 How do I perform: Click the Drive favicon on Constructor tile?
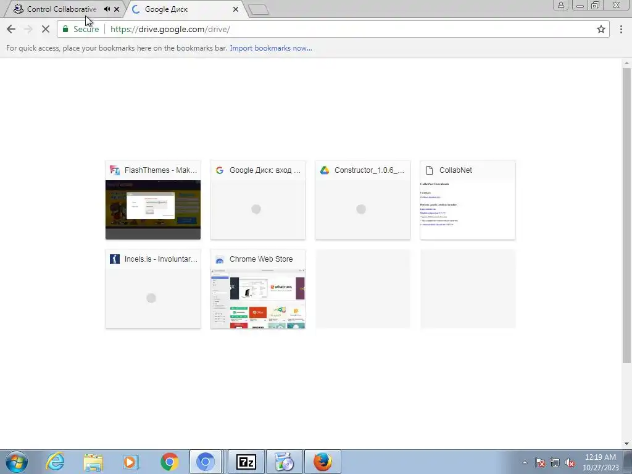pyautogui.click(x=325, y=170)
